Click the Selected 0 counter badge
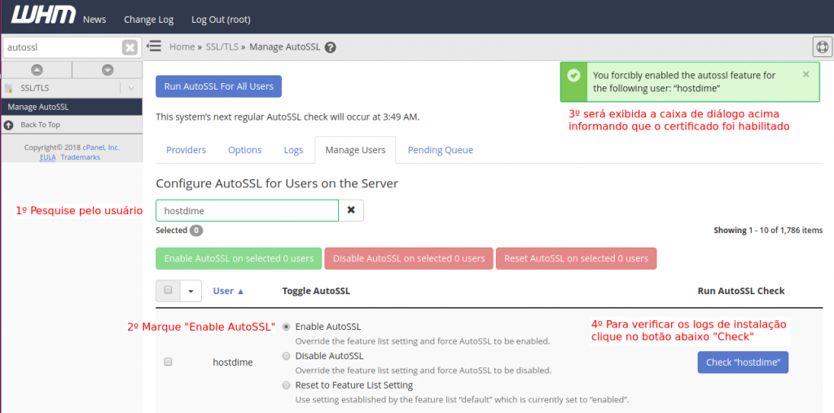This screenshot has height=413, width=834. 196,231
